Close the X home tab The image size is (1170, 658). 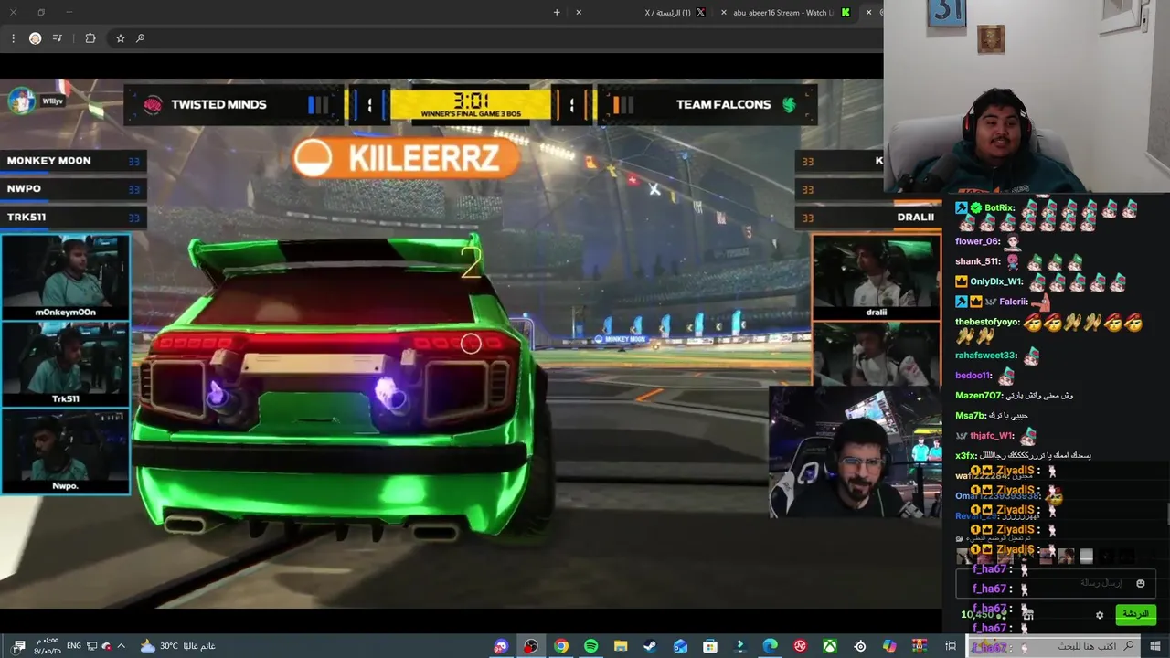(579, 13)
